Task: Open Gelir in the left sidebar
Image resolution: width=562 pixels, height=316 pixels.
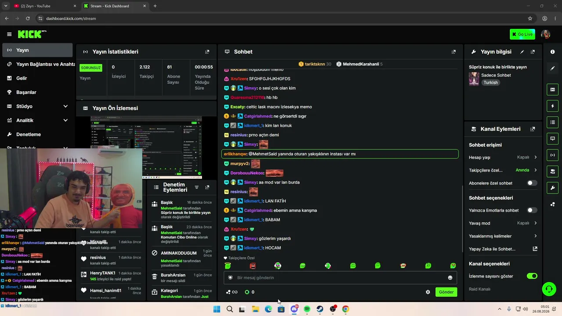Action: pos(38,78)
